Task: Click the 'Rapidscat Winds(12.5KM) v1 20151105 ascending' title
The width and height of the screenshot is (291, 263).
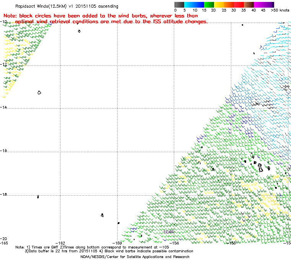Action: [67, 6]
